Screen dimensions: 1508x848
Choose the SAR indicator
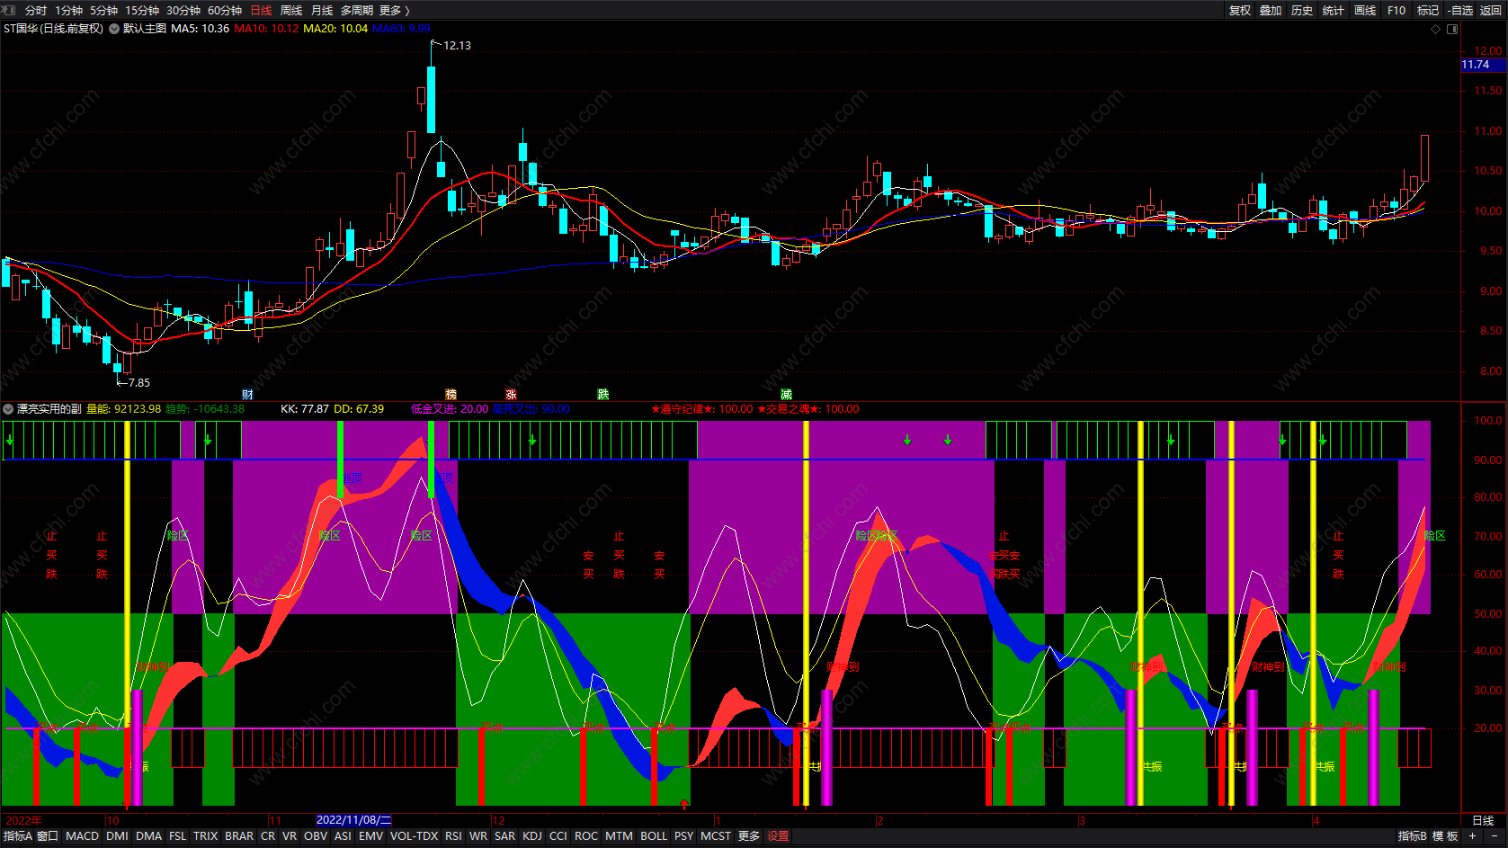point(505,836)
